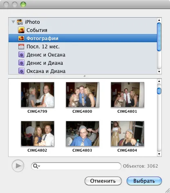Select thumbnail CIMG4803
The width and height of the screenshot is (170, 193).
[83, 134]
